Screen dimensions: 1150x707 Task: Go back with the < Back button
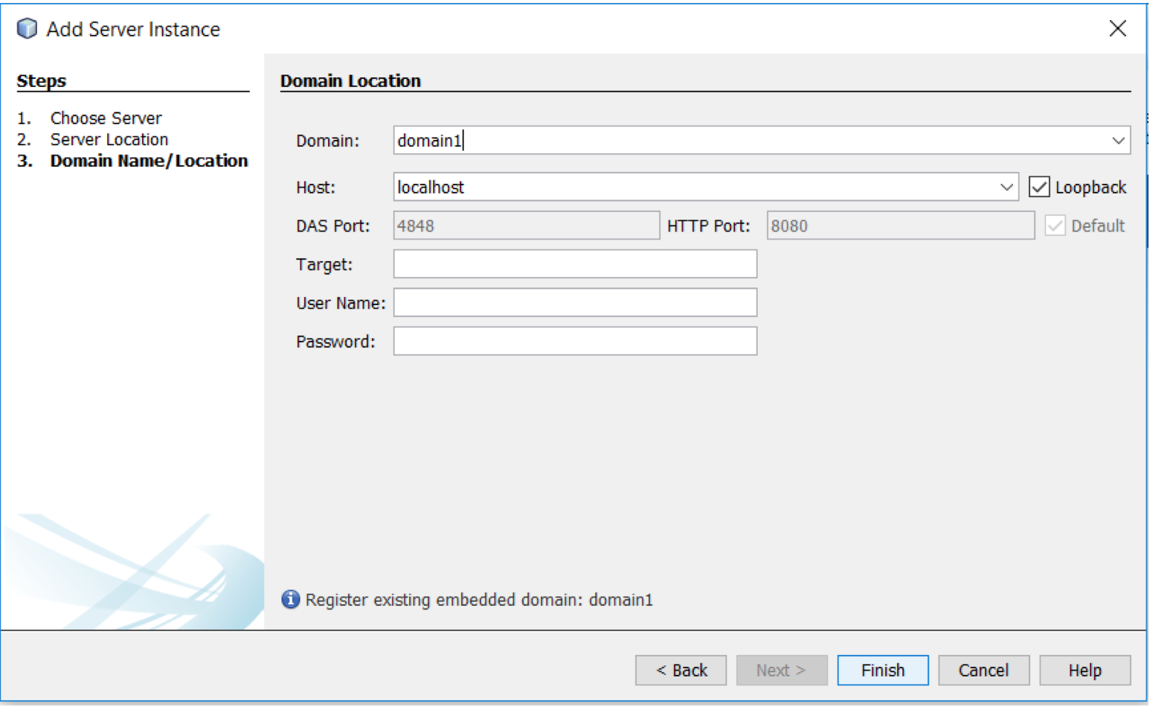point(681,671)
